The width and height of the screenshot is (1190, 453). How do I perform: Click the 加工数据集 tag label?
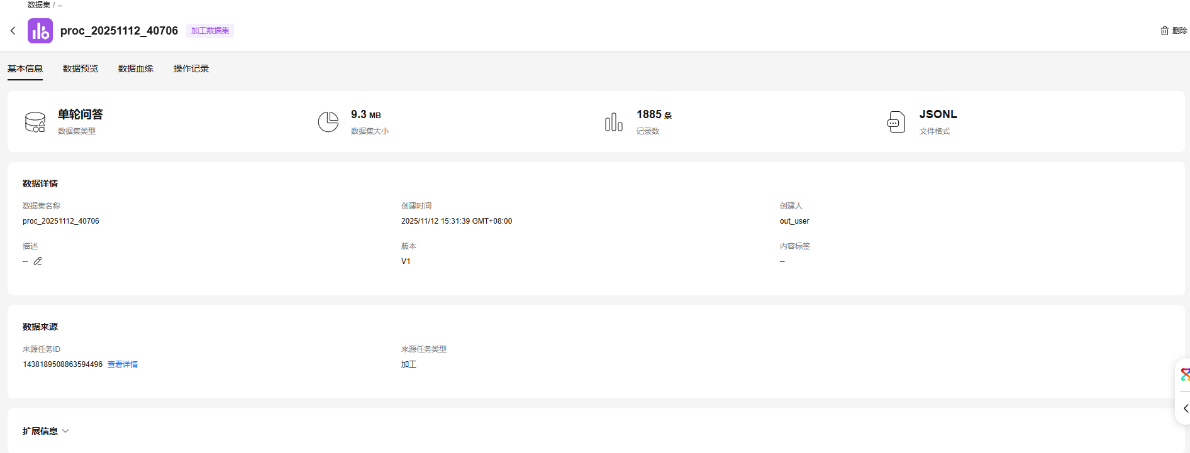click(x=210, y=31)
